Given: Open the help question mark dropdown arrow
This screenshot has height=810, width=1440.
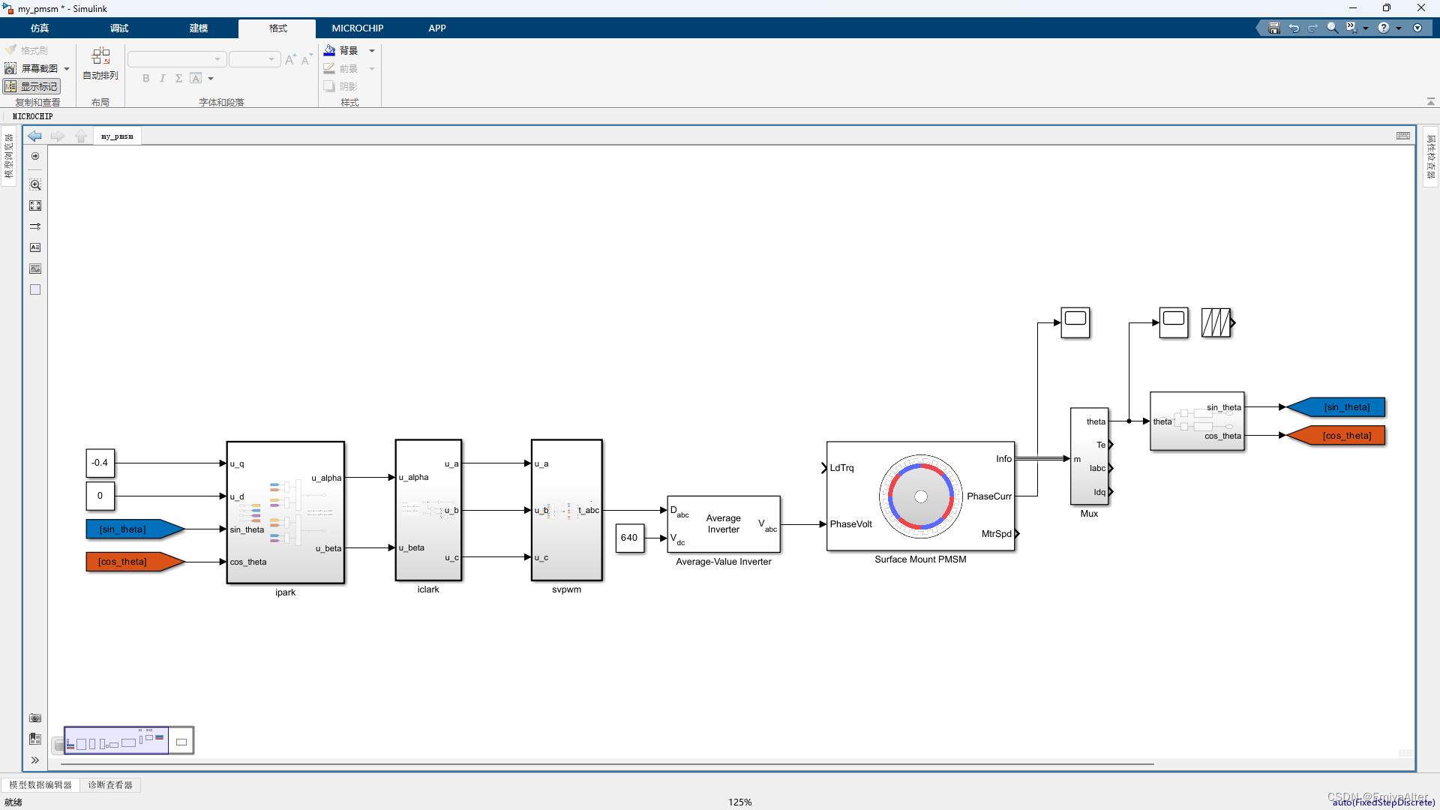Looking at the screenshot, I should click(1399, 28).
